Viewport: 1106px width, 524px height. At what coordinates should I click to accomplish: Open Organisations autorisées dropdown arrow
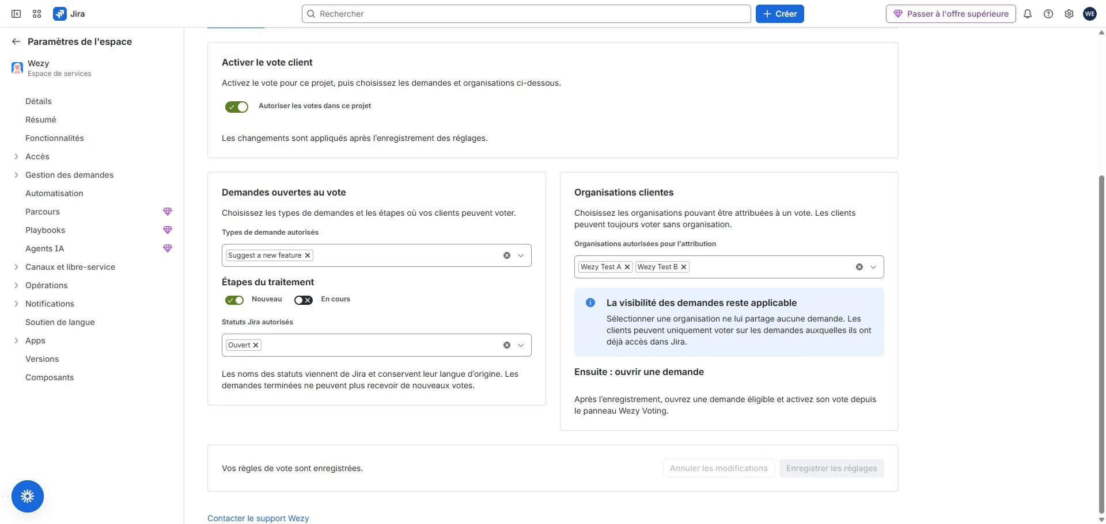(873, 267)
